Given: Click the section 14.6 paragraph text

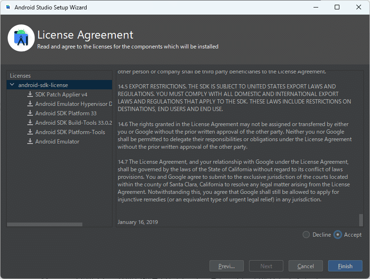Looking at the screenshot, I should tap(235, 136).
